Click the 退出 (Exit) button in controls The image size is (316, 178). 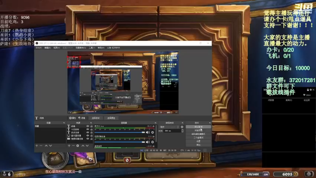pos(198,145)
